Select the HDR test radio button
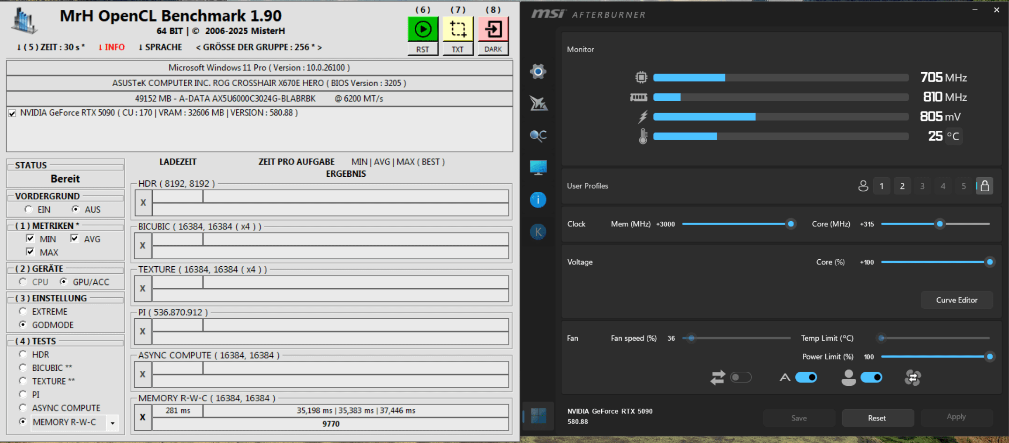The image size is (1009, 443). coord(23,354)
